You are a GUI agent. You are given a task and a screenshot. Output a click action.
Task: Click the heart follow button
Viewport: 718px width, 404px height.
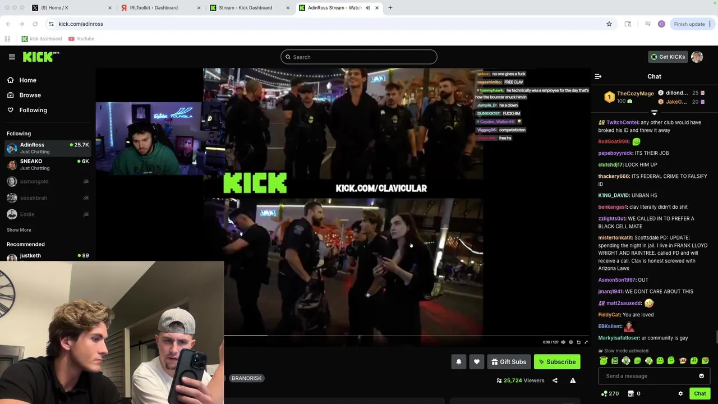tap(477, 362)
